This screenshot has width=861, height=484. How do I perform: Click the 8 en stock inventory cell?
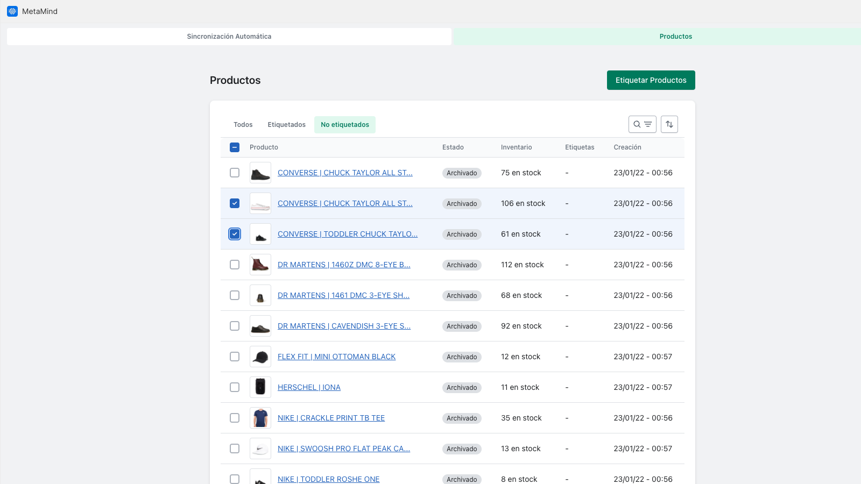pos(519,479)
